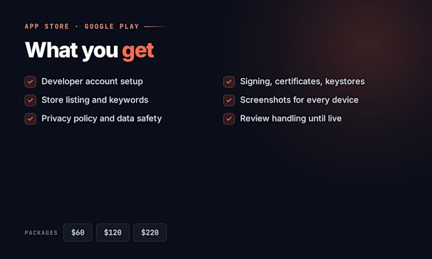The height and width of the screenshot is (259, 432).
Task: Toggle Privacy policy and data safety checkbox
Action: pyautogui.click(x=30, y=119)
